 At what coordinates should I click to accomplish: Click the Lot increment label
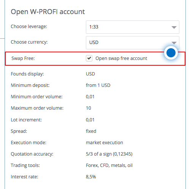coord(26,120)
